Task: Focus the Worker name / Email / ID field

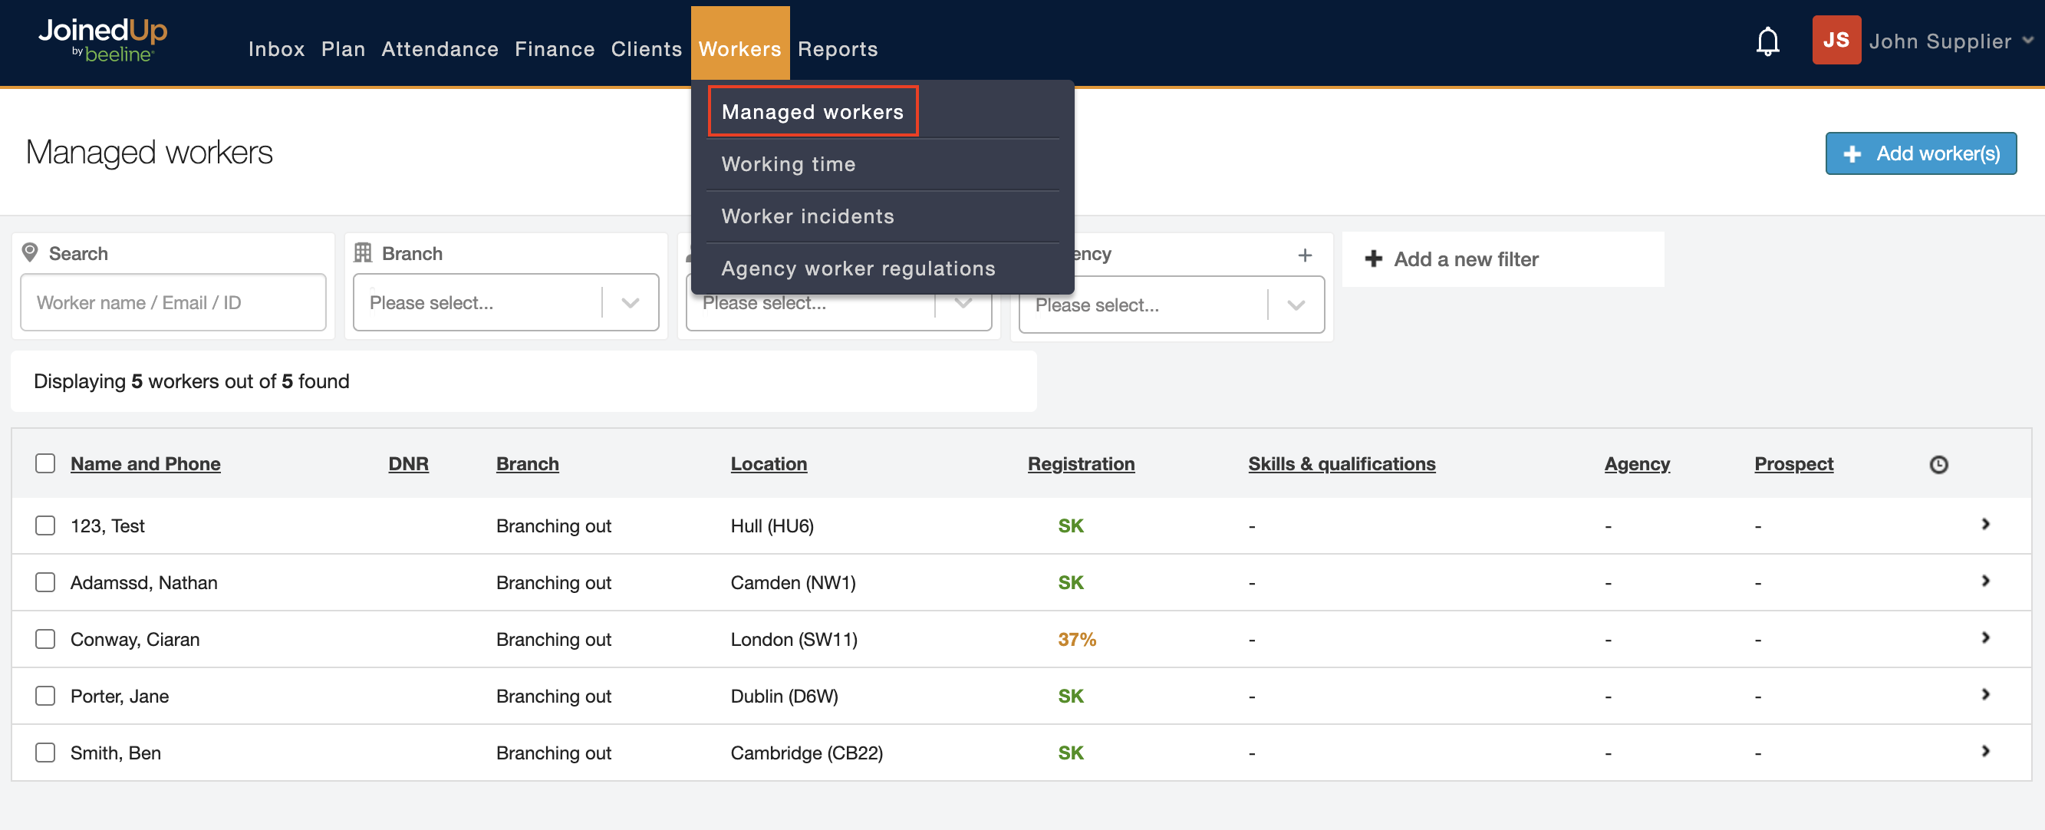Action: [x=173, y=302]
